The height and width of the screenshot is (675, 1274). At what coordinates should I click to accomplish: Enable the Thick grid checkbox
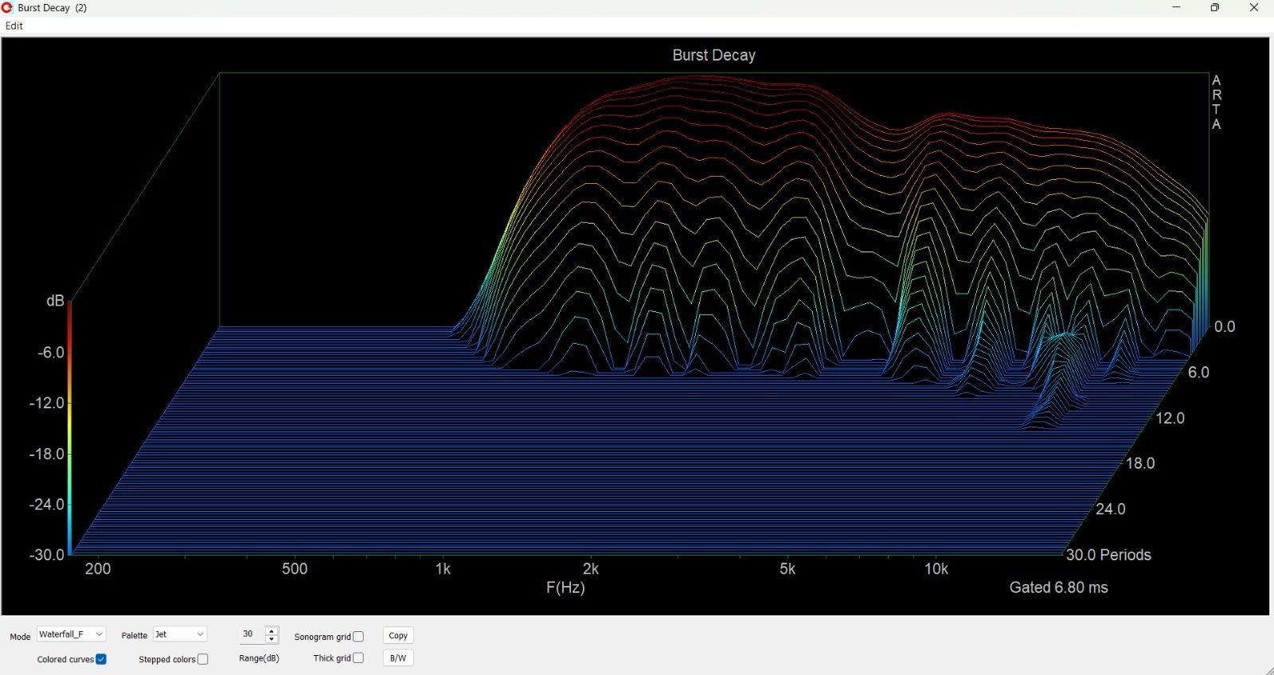(x=358, y=658)
